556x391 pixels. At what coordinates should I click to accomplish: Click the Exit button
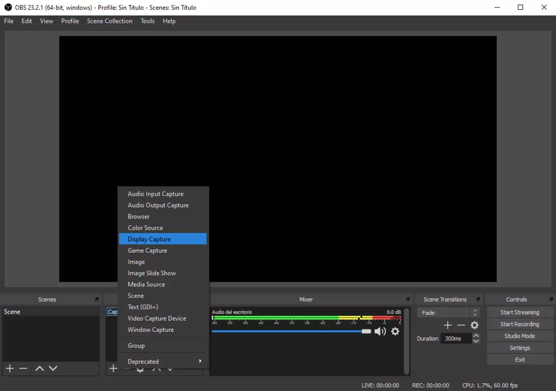(520, 360)
